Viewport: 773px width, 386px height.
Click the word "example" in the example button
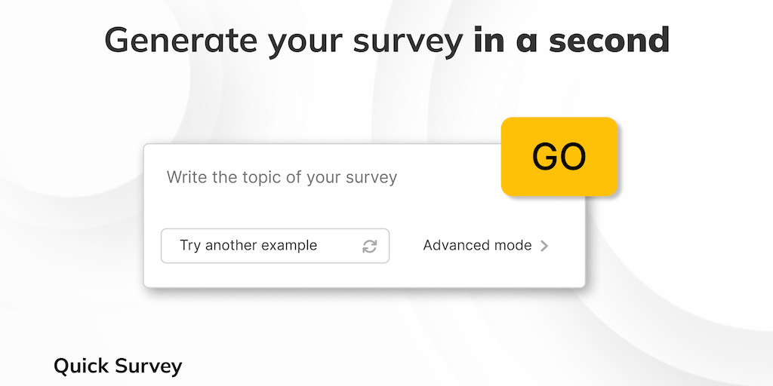(288, 246)
